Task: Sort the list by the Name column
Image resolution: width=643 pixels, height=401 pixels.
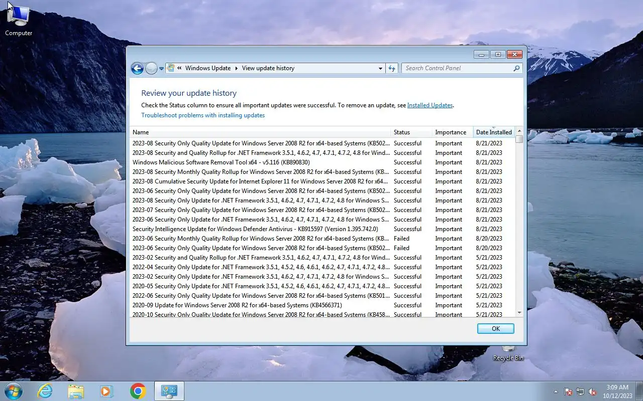Action: 260,132
